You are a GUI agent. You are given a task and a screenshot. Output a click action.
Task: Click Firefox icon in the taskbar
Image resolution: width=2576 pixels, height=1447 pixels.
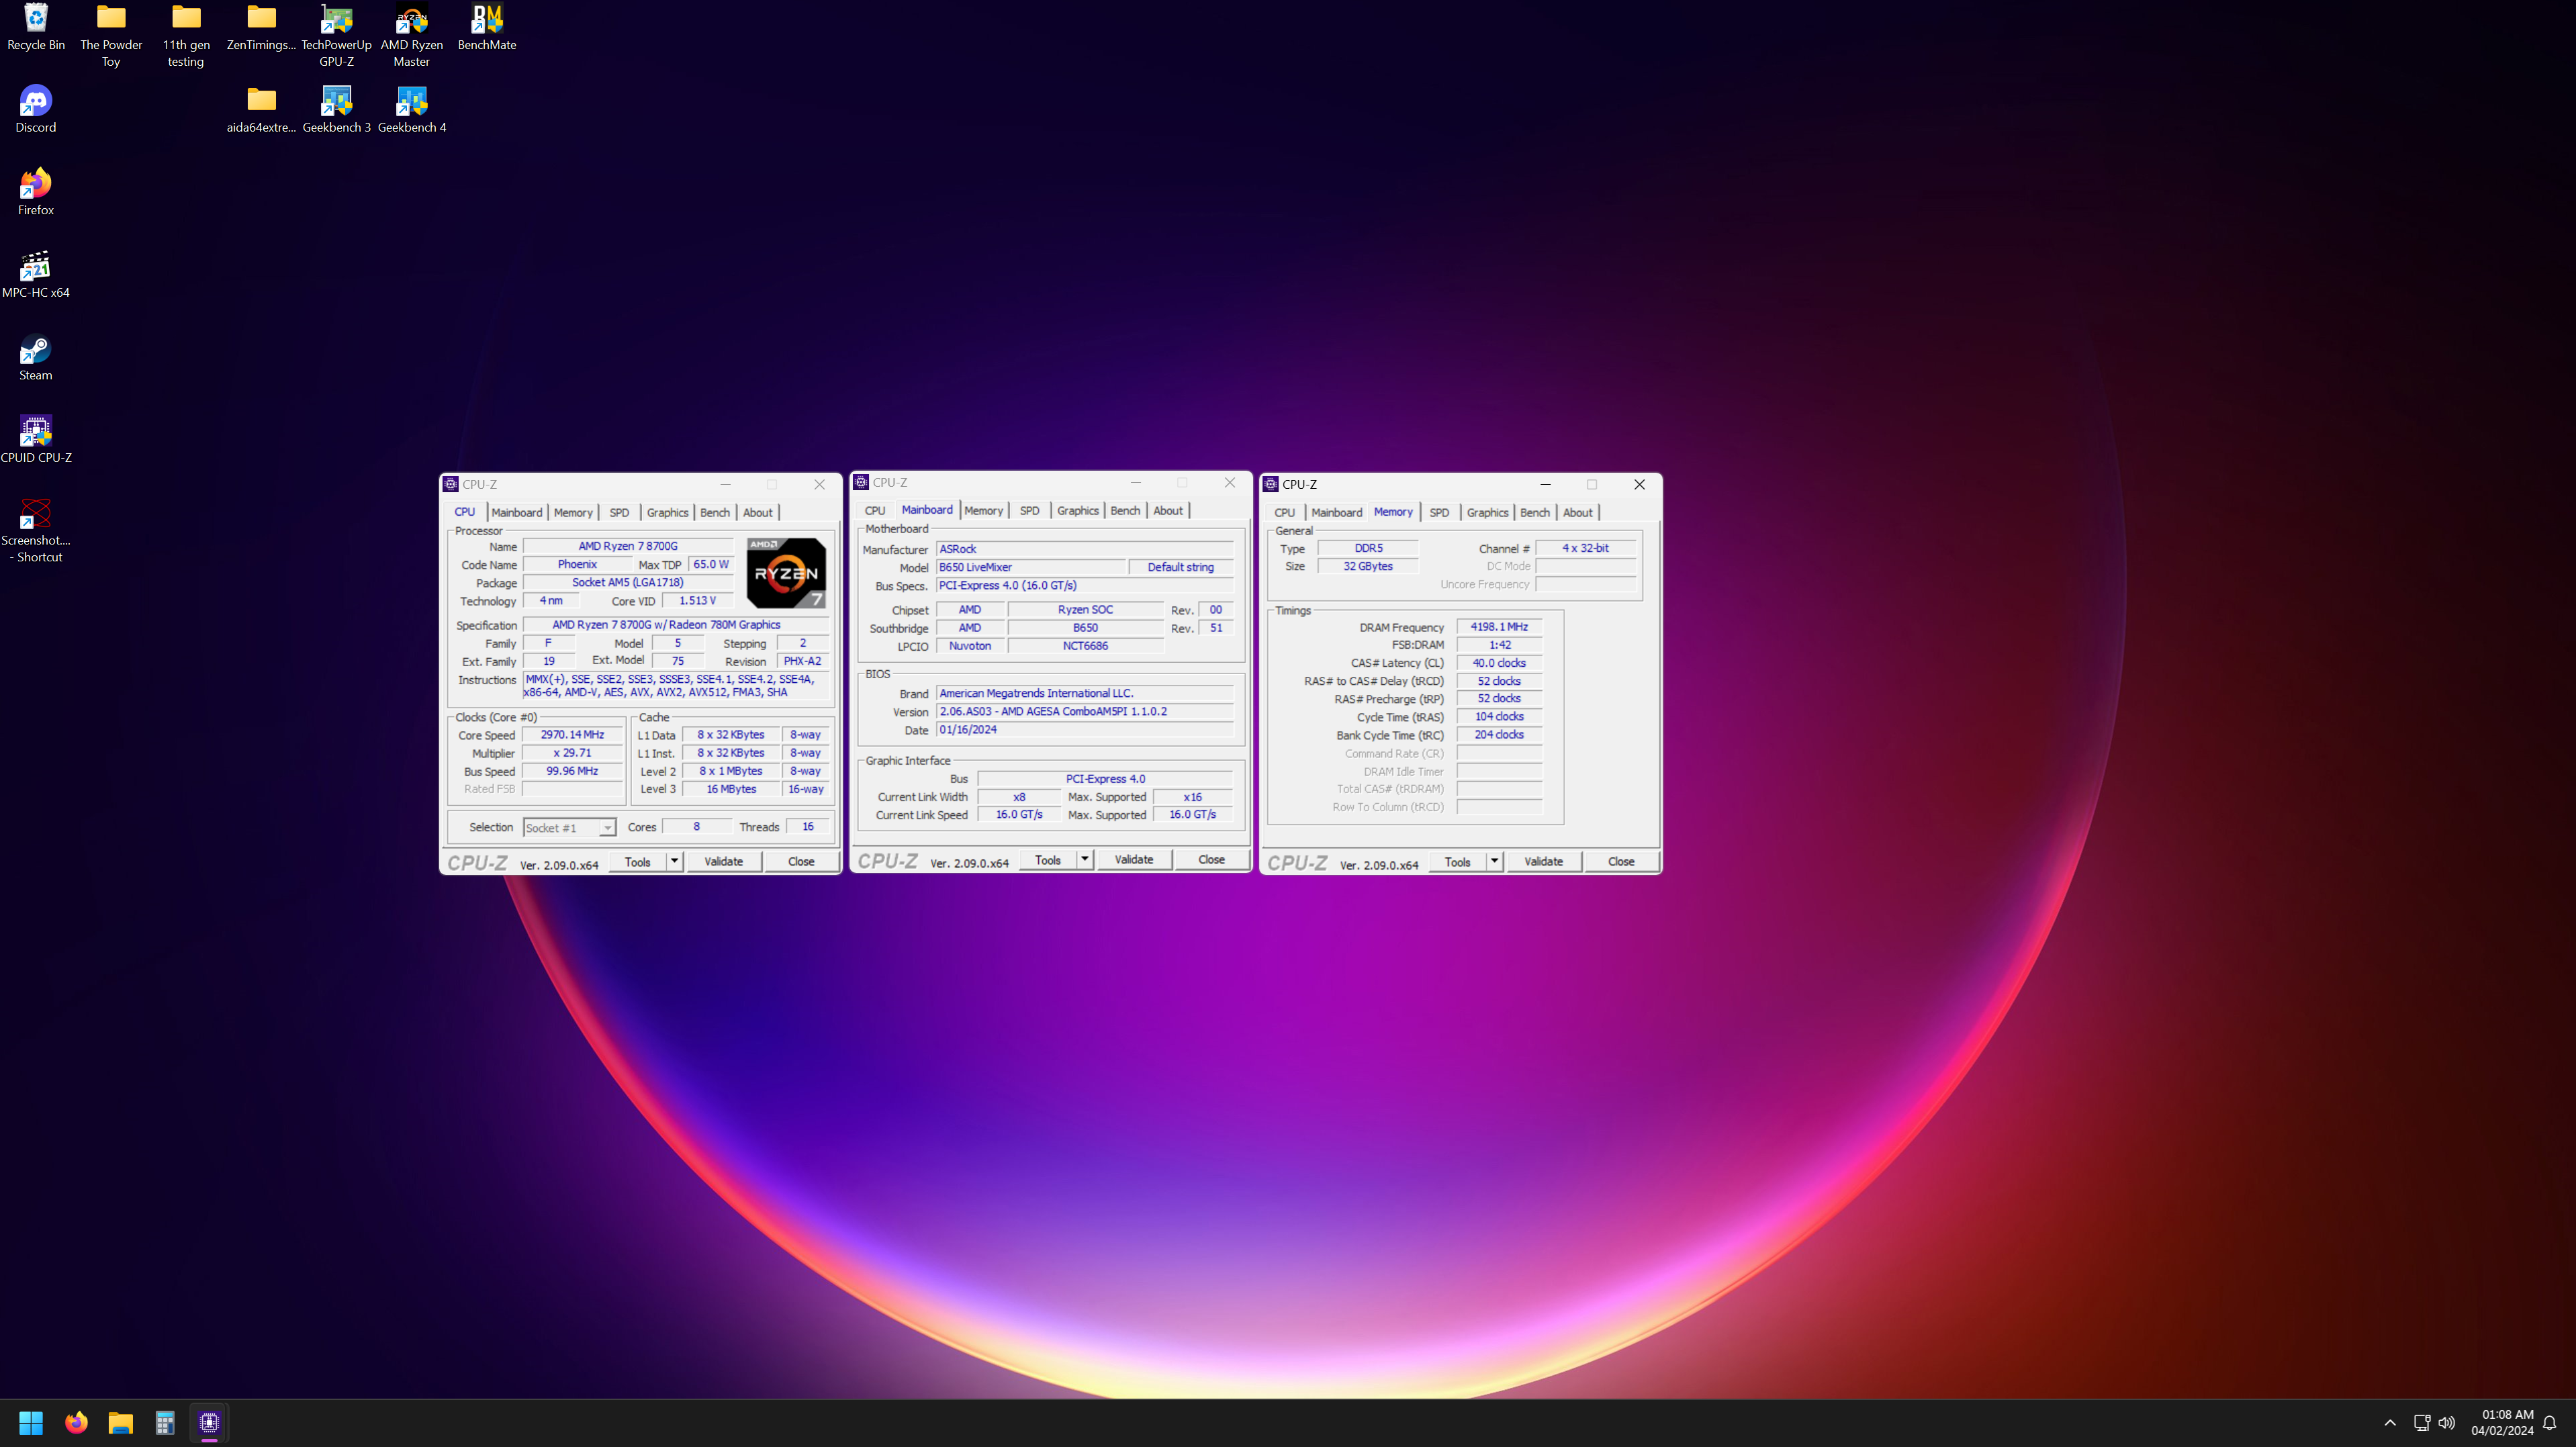pos(76,1422)
